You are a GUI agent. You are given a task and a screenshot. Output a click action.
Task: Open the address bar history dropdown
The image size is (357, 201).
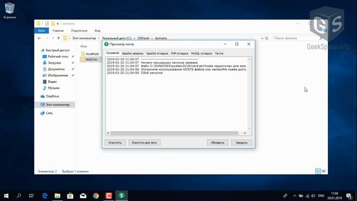[x=262, y=39]
